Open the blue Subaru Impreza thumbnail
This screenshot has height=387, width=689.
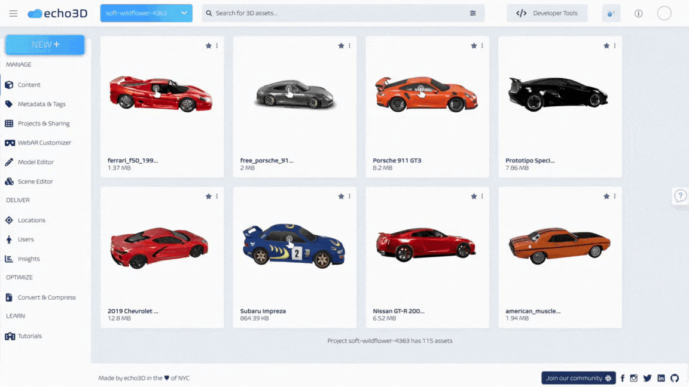pyautogui.click(x=294, y=245)
